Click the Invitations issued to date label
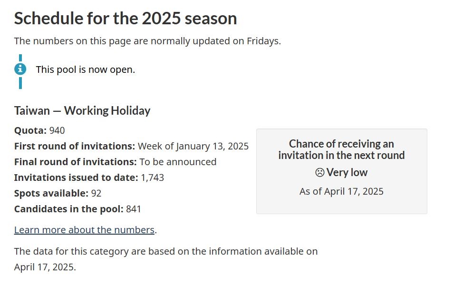Screen dimensions: 454x287 (77, 178)
